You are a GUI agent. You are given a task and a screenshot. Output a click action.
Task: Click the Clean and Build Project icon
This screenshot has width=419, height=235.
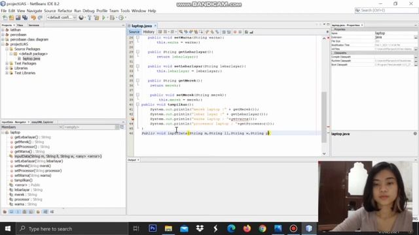point(96,18)
